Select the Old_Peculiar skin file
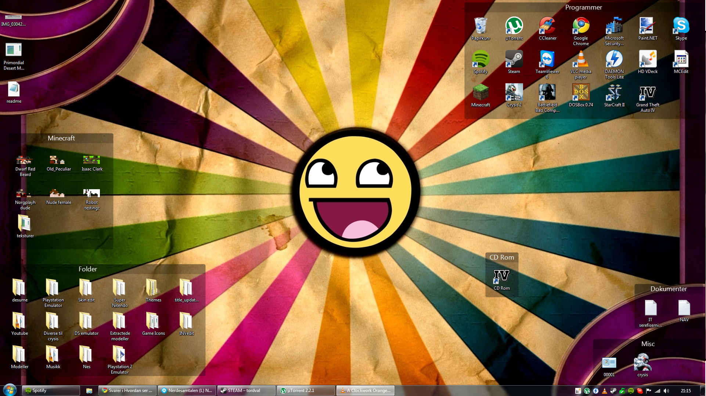This screenshot has width=706, height=396. [58, 163]
